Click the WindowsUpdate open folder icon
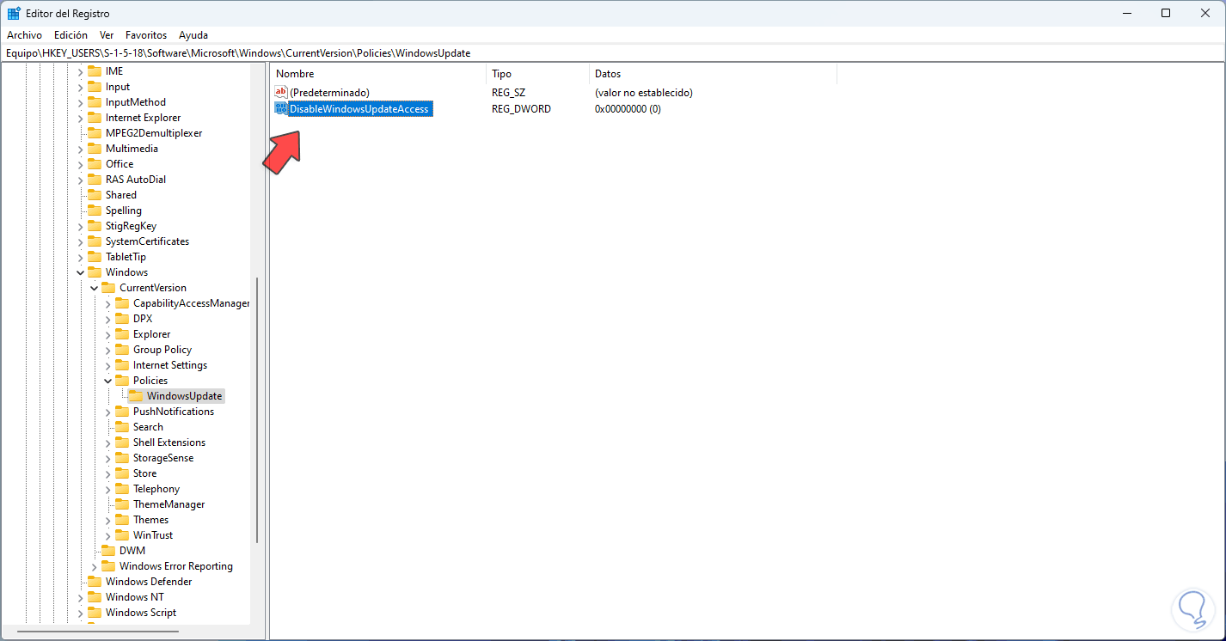This screenshot has height=641, width=1226. [x=136, y=396]
